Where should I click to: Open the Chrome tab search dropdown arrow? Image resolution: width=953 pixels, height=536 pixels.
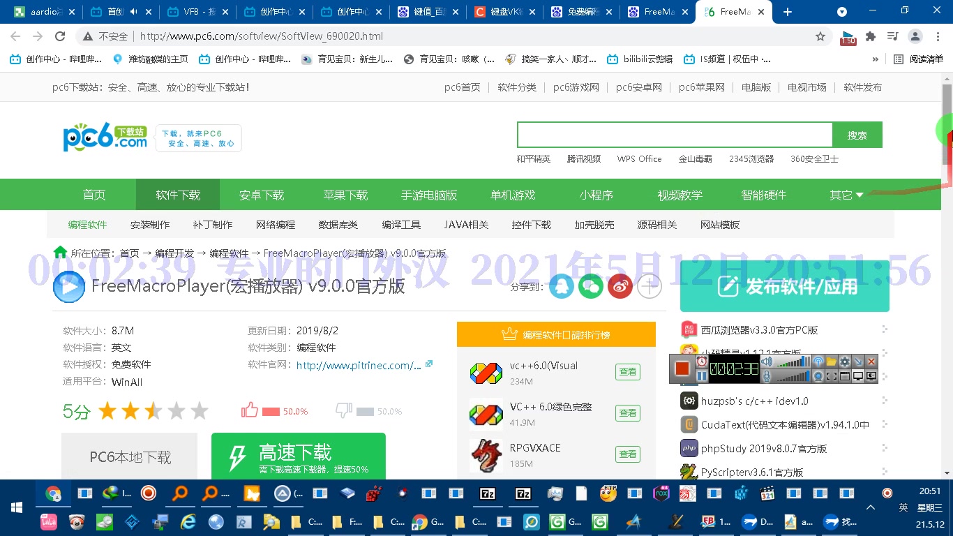(842, 12)
